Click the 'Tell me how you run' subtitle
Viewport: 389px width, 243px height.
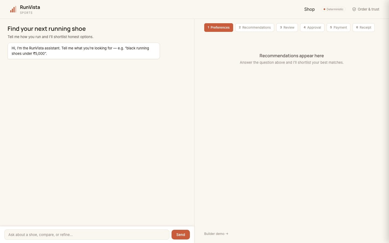(51, 37)
